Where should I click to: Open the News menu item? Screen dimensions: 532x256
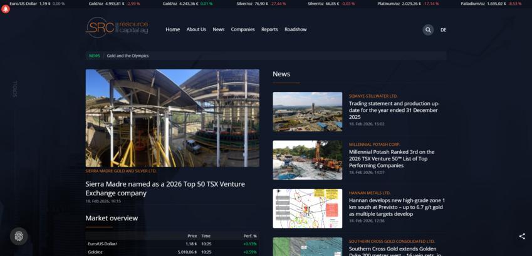pyautogui.click(x=219, y=29)
